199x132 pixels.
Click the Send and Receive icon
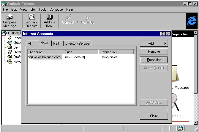pos(31,17)
